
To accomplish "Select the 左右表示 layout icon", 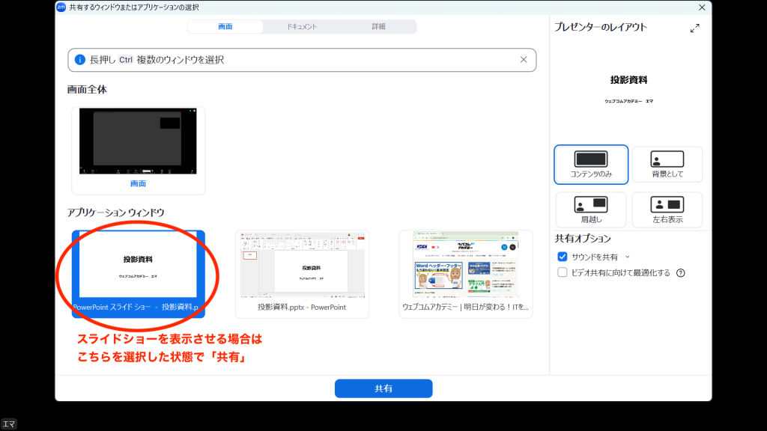I will tap(666, 210).
